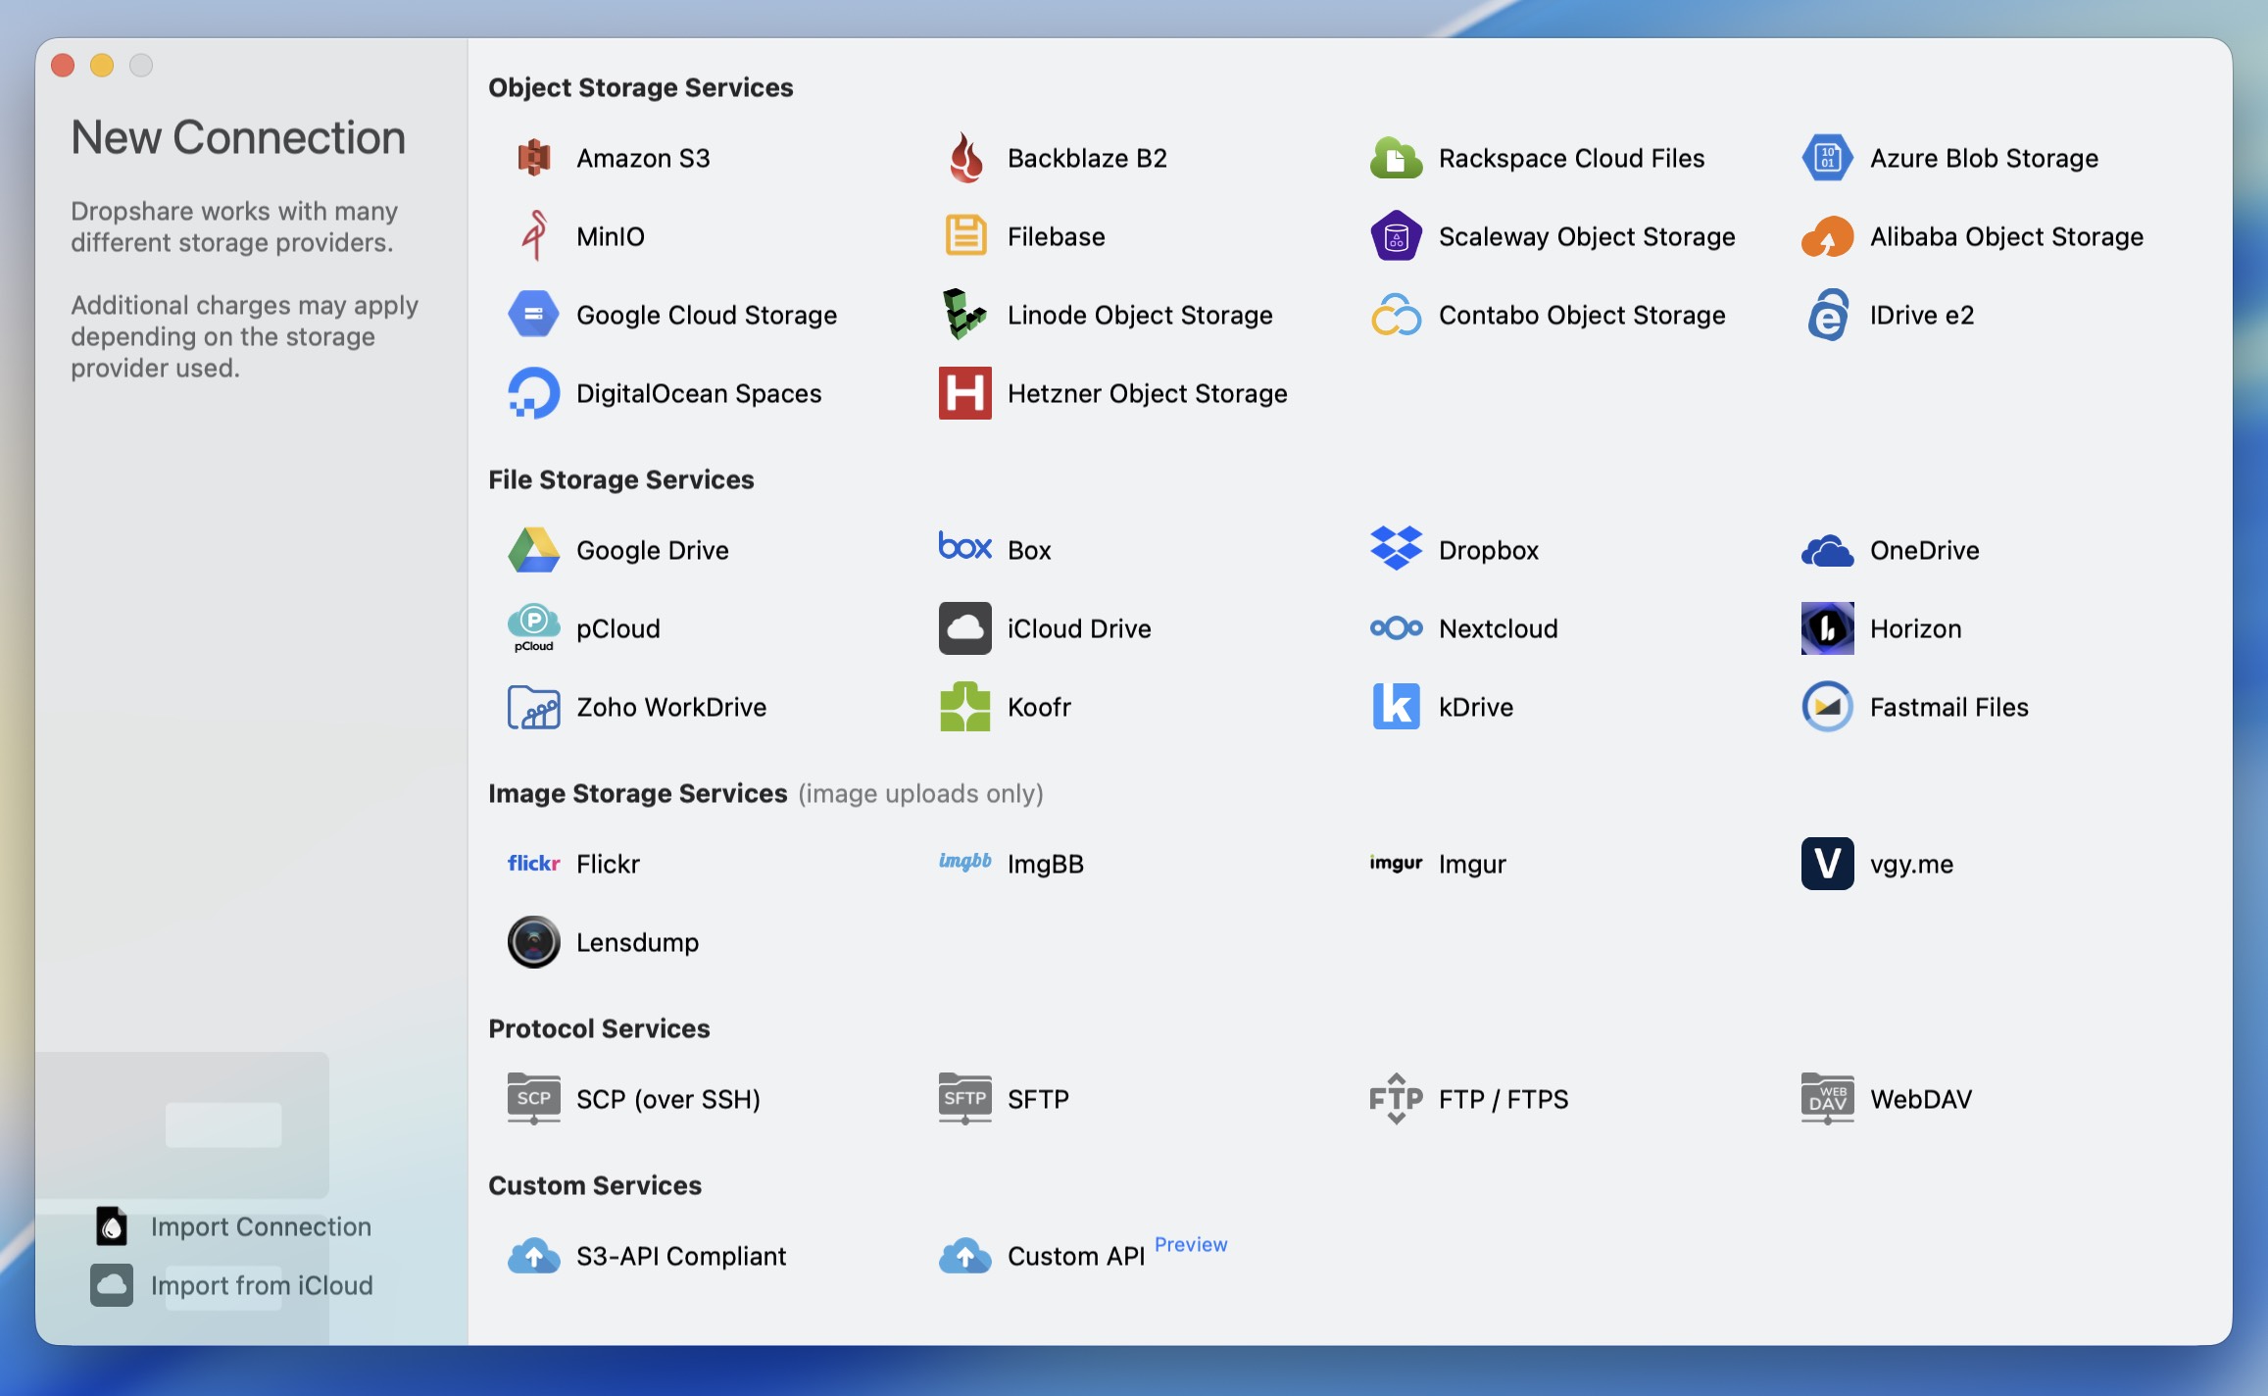Select OneDrive as storage provider
The width and height of the screenshot is (2268, 1396).
click(1923, 550)
